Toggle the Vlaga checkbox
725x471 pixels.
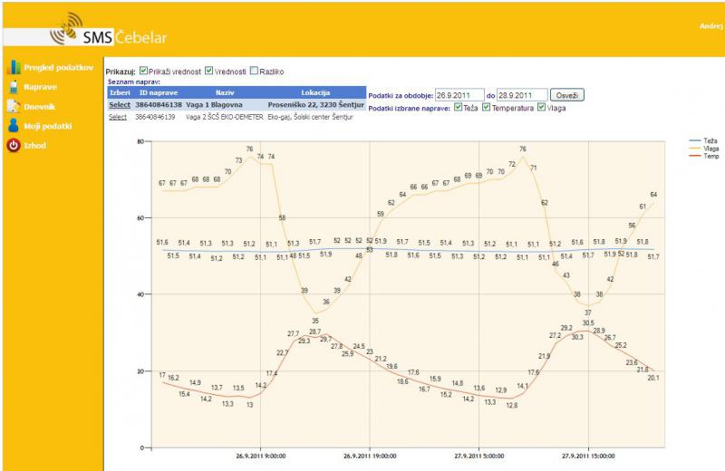542,108
